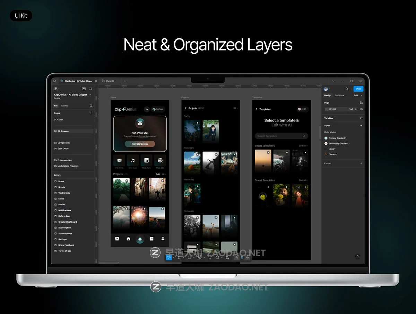Expand the ClipGenius file name dropdown
The width and height of the screenshot is (416, 314).
point(90,95)
